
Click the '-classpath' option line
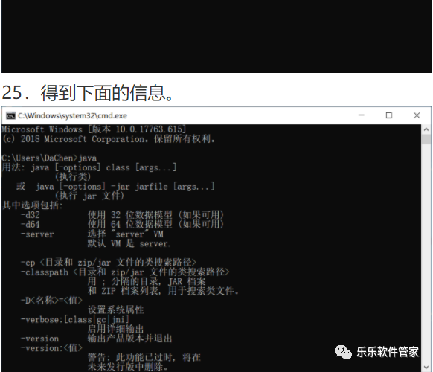pos(125,272)
